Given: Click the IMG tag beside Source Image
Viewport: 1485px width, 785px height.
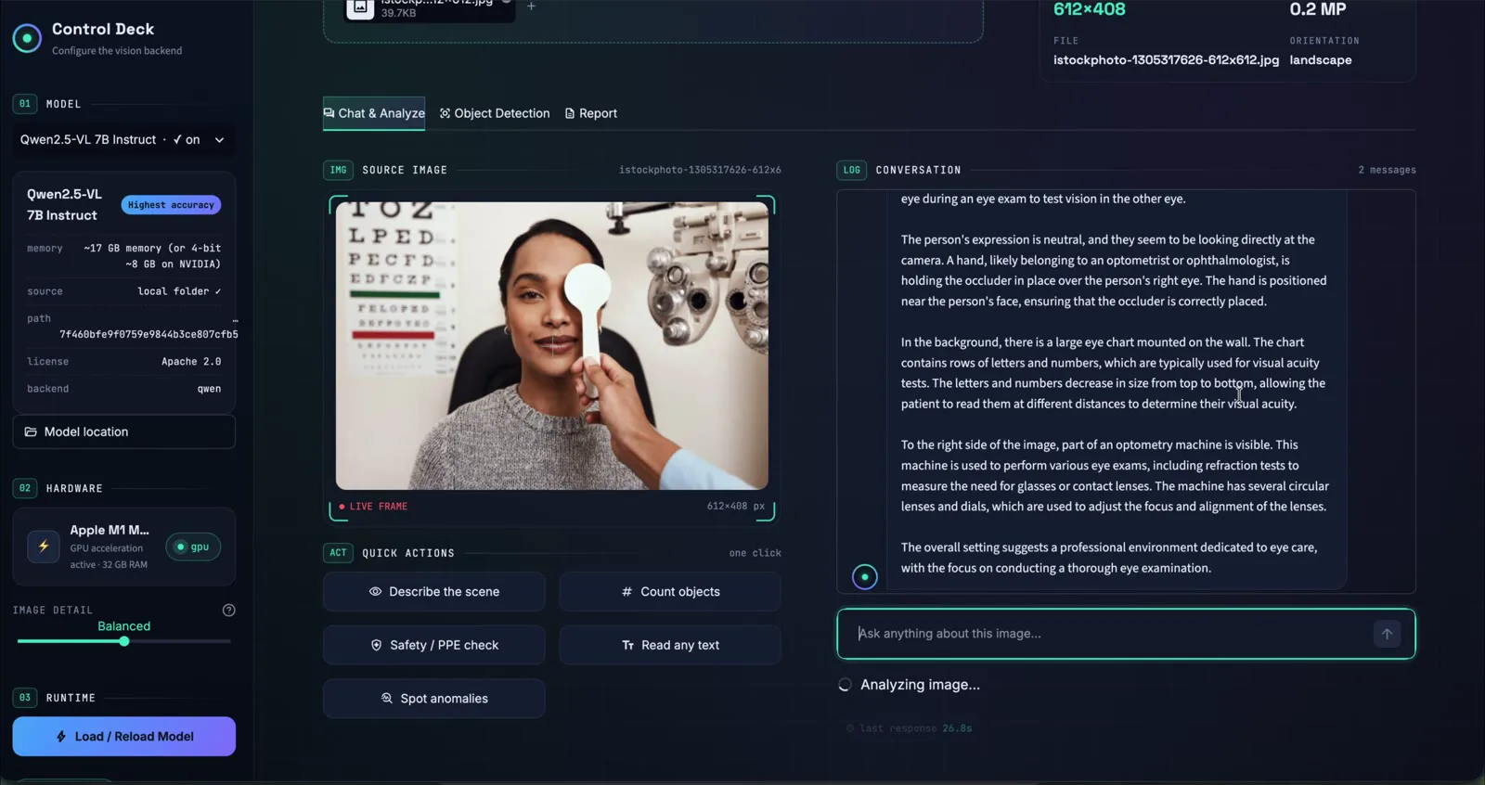Looking at the screenshot, I should click(338, 170).
